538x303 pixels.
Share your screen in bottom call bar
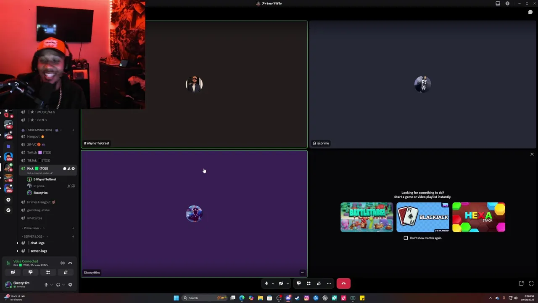click(298, 283)
